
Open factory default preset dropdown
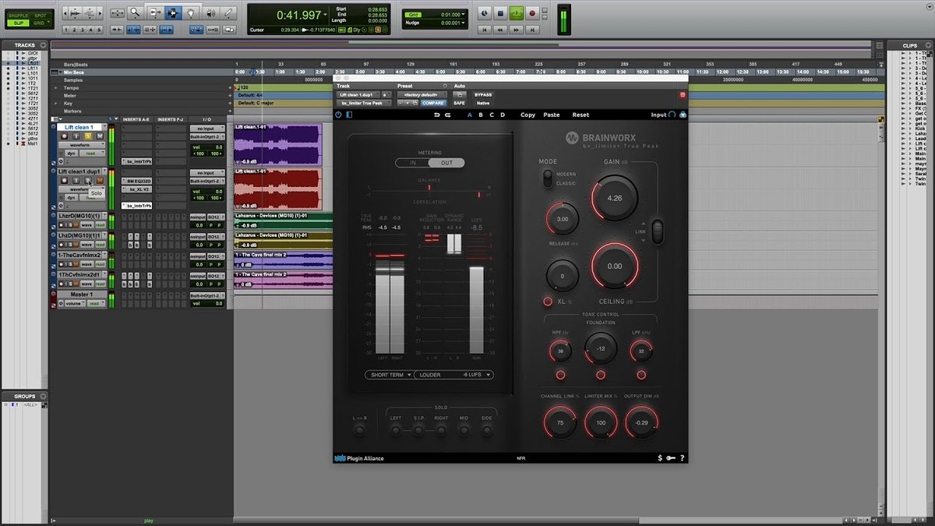[421, 94]
